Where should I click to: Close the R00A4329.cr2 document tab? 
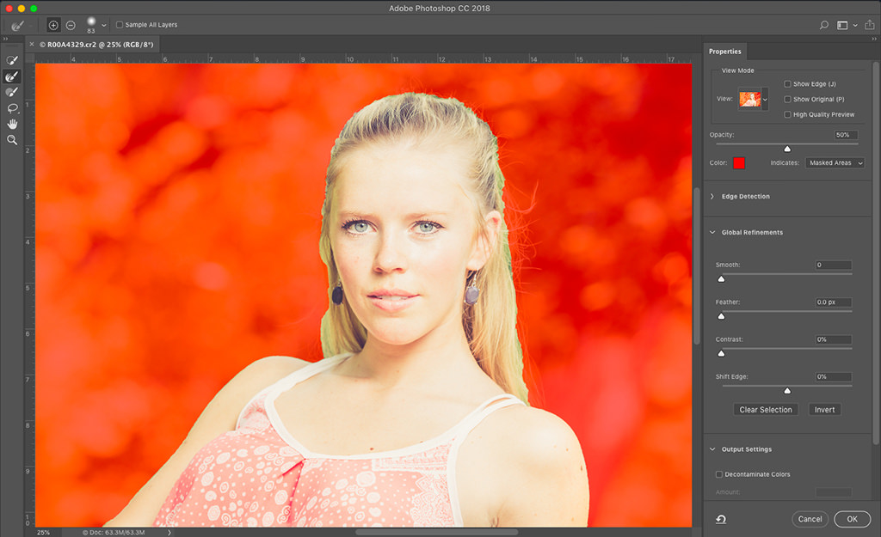[x=32, y=44]
